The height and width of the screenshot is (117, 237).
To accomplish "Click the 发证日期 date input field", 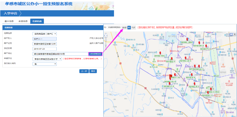I will [x=44, y=49].
